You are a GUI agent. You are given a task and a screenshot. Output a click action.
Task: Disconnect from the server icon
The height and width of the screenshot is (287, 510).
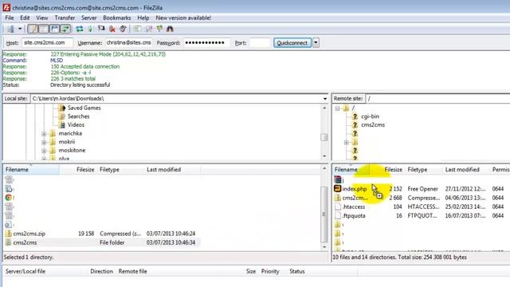pos(112,29)
